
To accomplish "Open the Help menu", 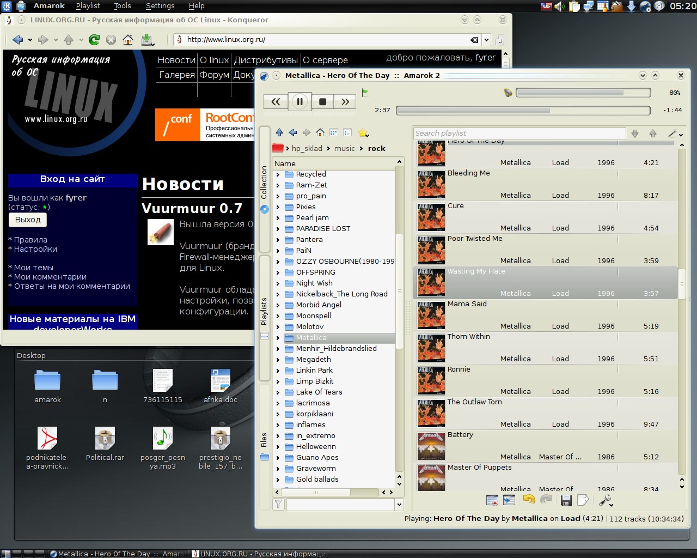I will pos(197,5).
